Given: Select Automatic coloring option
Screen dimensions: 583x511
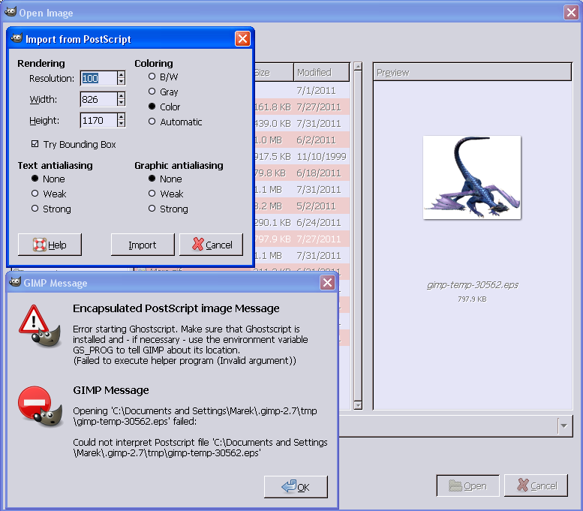Looking at the screenshot, I should (x=175, y=122).
